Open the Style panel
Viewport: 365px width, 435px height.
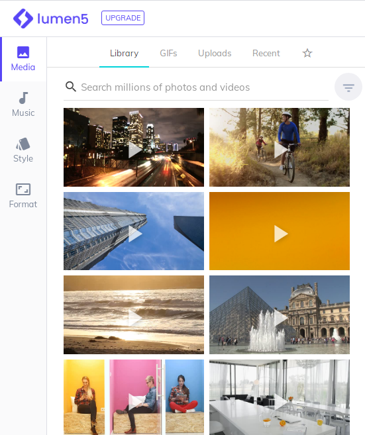pyautogui.click(x=23, y=150)
